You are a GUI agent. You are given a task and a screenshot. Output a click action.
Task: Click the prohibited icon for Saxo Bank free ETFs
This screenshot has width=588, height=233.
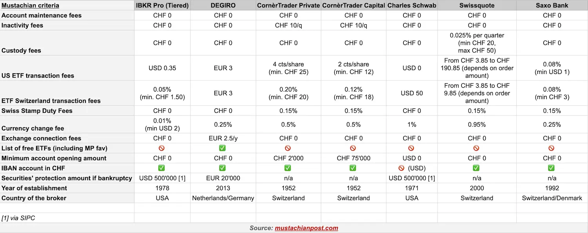click(x=552, y=148)
